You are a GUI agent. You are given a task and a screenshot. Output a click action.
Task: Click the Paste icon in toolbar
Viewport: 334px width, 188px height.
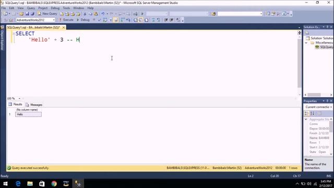96,14
